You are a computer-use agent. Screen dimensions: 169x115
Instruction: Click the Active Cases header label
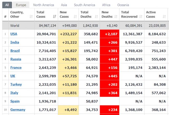tap(151, 14)
